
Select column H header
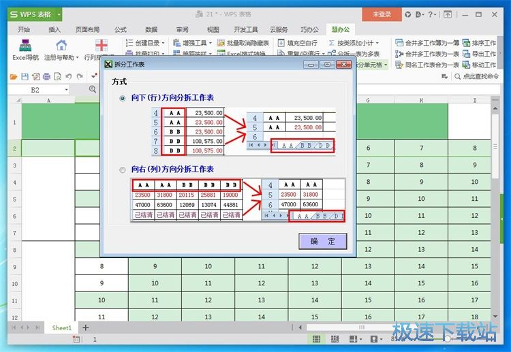421,100
